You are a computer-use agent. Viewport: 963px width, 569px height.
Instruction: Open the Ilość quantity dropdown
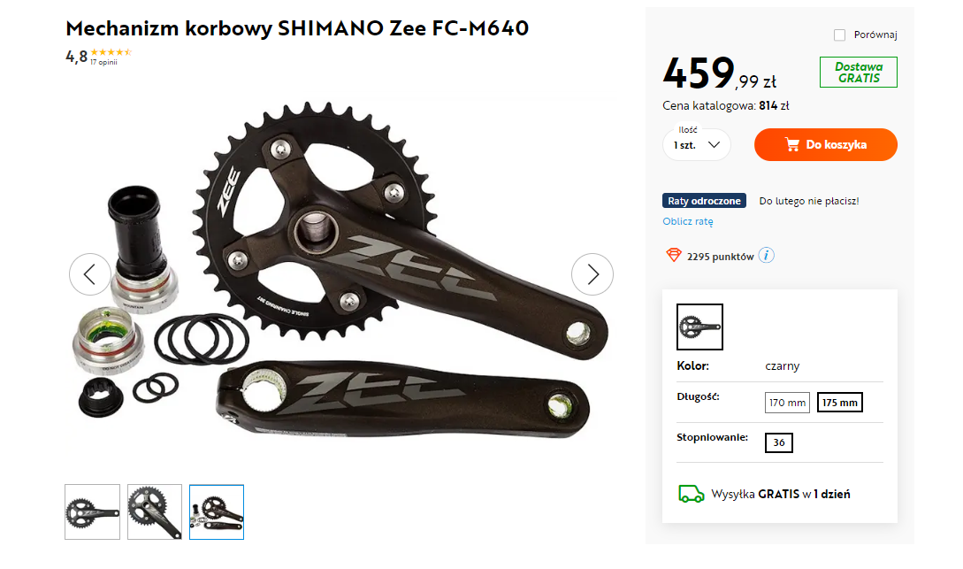tap(697, 145)
